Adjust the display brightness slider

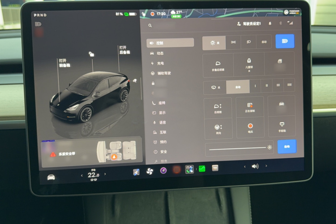click(x=239, y=148)
